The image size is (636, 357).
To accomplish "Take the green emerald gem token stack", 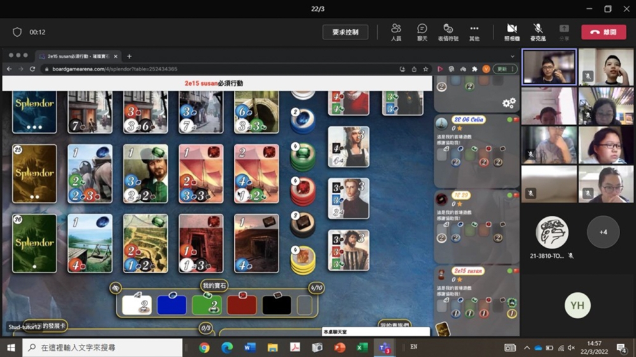I will click(303, 156).
